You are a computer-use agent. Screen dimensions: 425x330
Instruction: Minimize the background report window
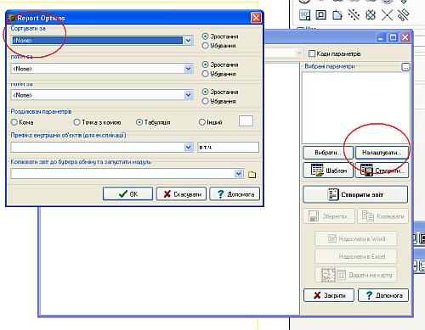click(x=381, y=37)
